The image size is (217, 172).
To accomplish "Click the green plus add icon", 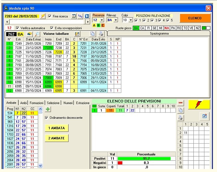I will [x=47, y=109].
